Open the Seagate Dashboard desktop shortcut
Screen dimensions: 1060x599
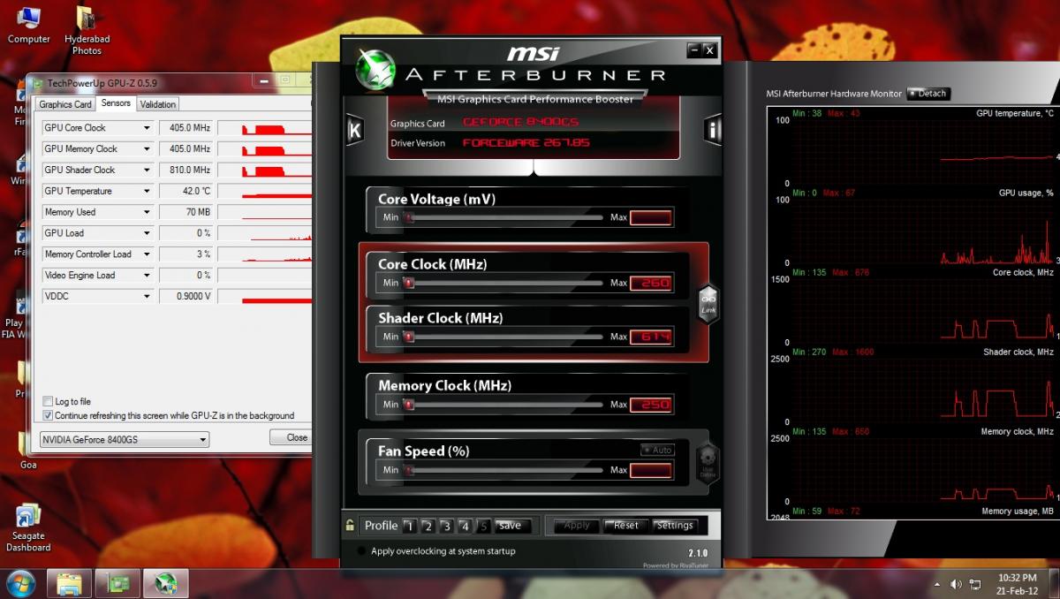tap(28, 527)
